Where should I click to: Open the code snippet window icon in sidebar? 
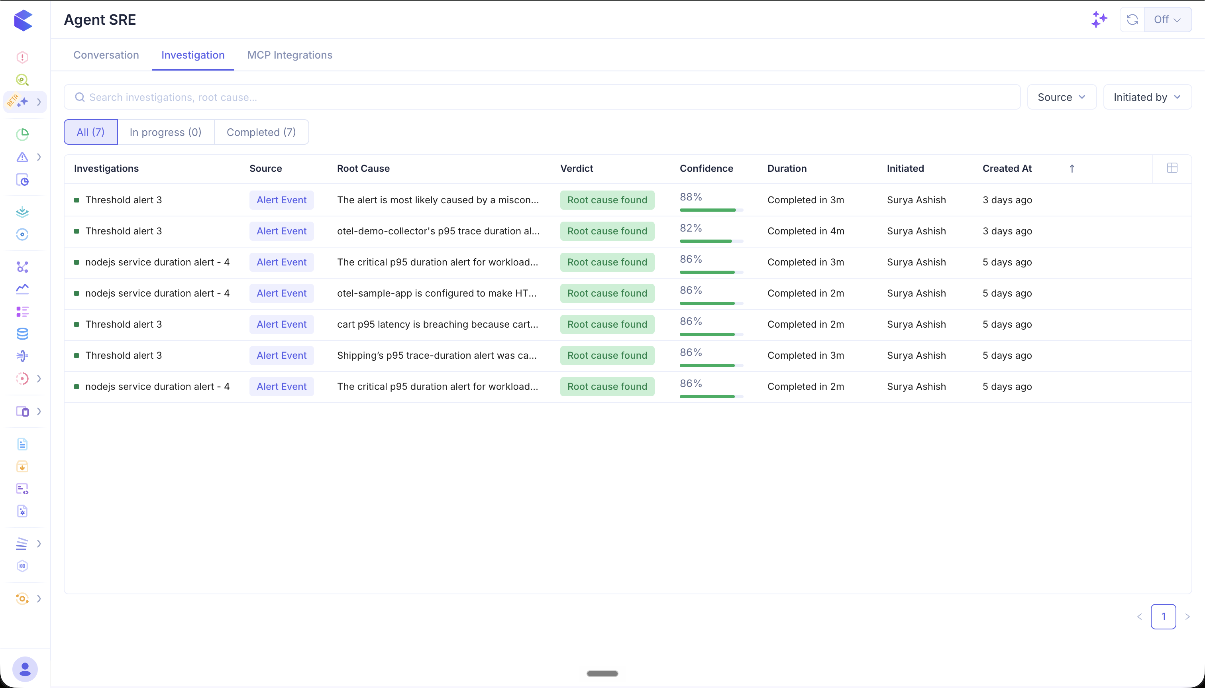coord(22,489)
